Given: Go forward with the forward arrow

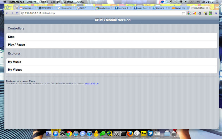Looking at the screenshot, I should click(x=12, y=13).
